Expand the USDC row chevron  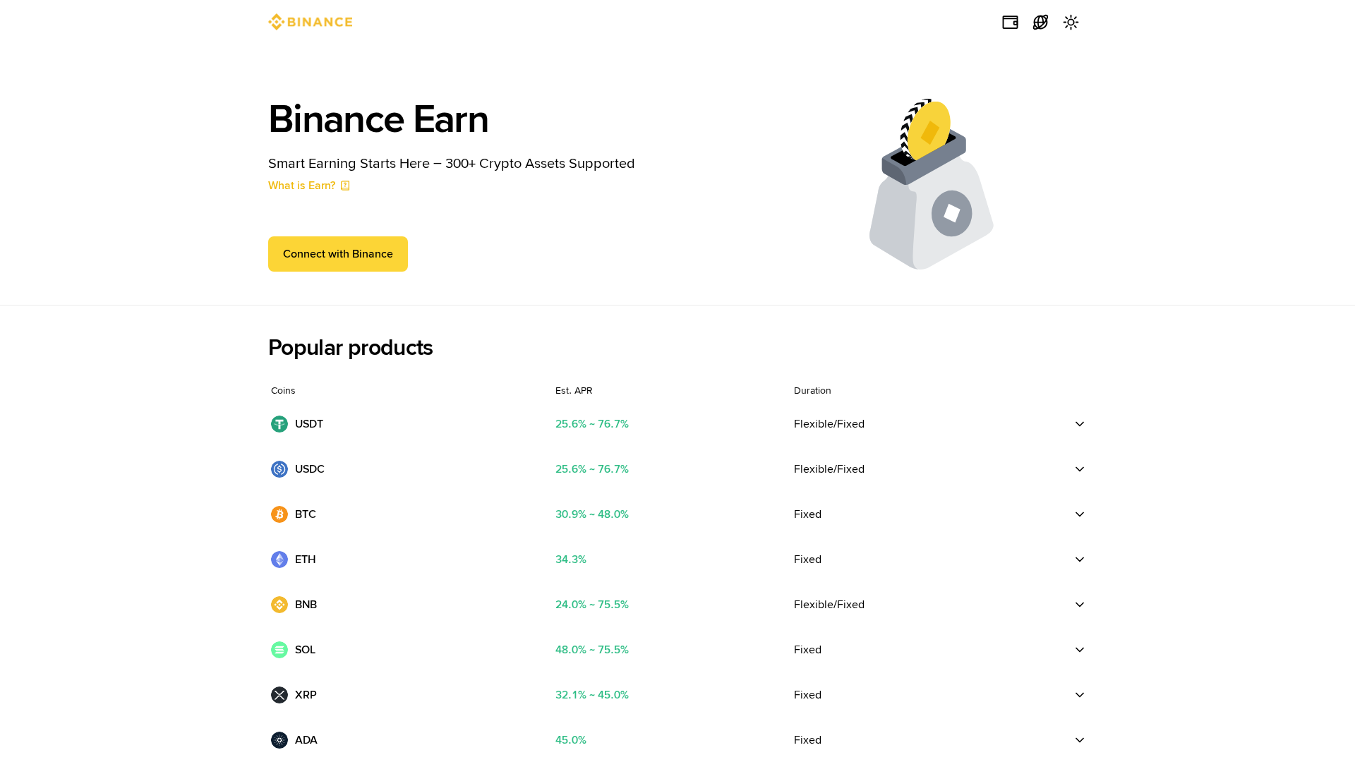pyautogui.click(x=1080, y=469)
